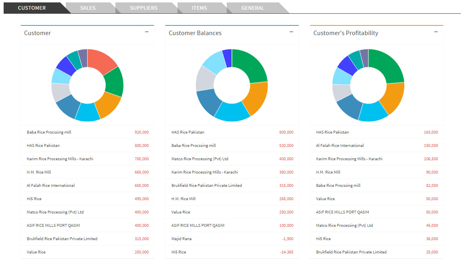Go to the GENERAL tab
The height and width of the screenshot is (270, 464).
tap(253, 8)
